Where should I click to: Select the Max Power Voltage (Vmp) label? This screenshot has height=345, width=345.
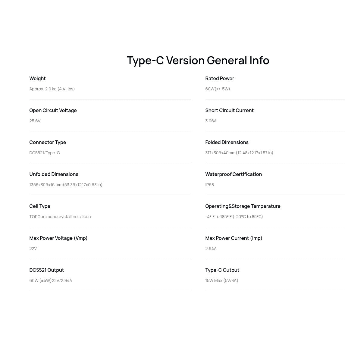(x=58, y=238)
